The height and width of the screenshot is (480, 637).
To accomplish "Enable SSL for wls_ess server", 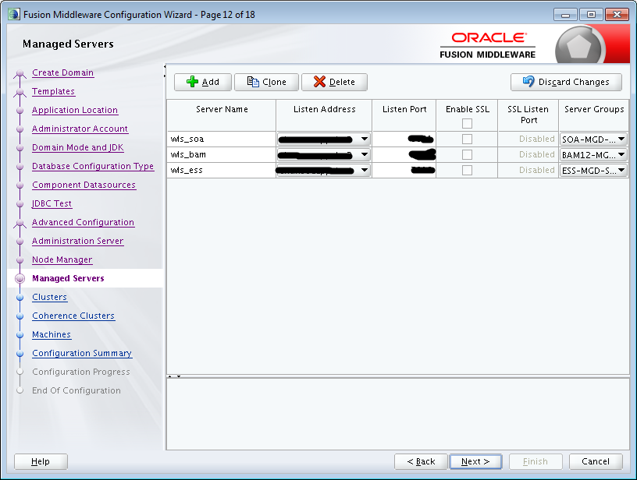I will coord(466,170).
